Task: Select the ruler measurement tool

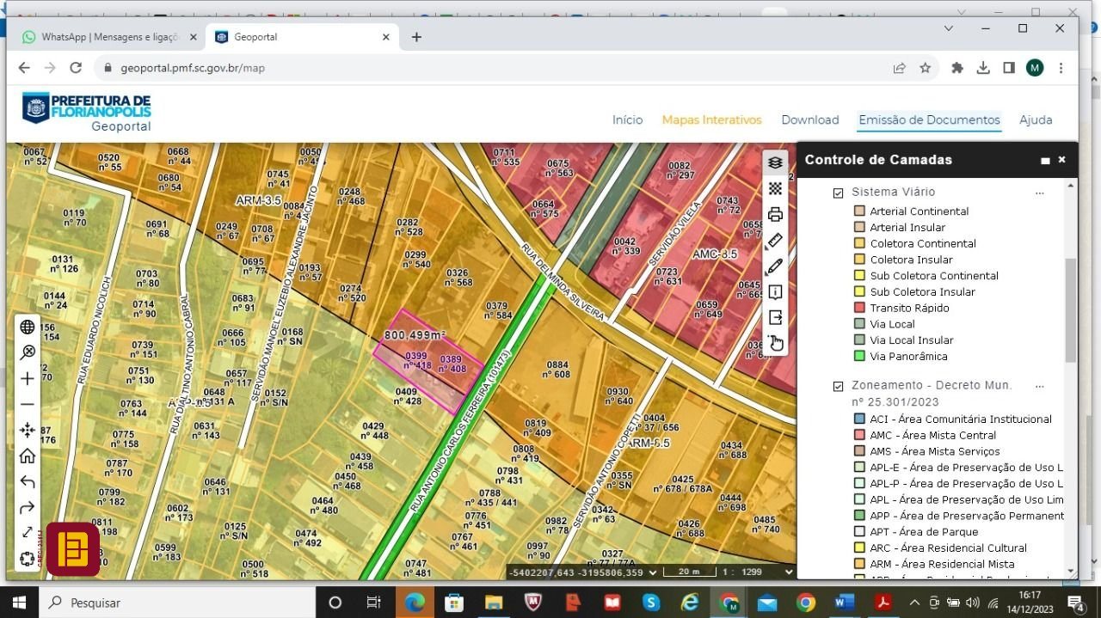Action: click(775, 241)
